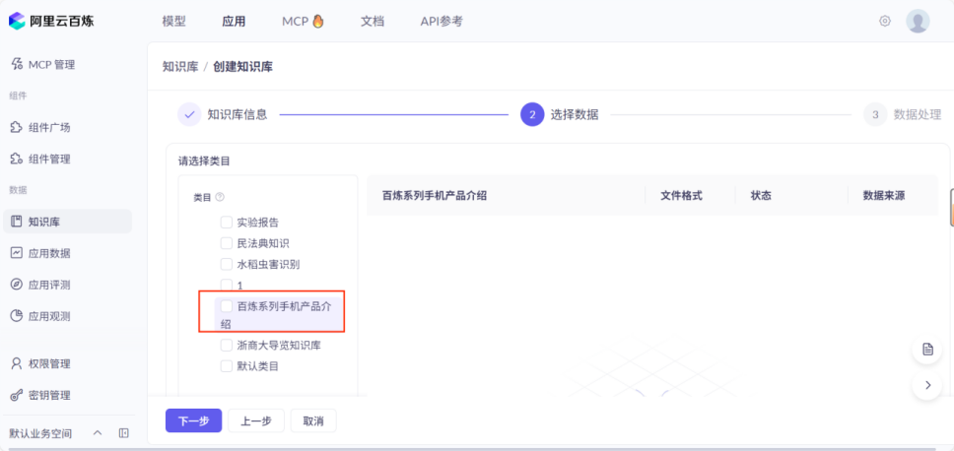Click the 知识库 breadcrumb link

click(x=180, y=67)
